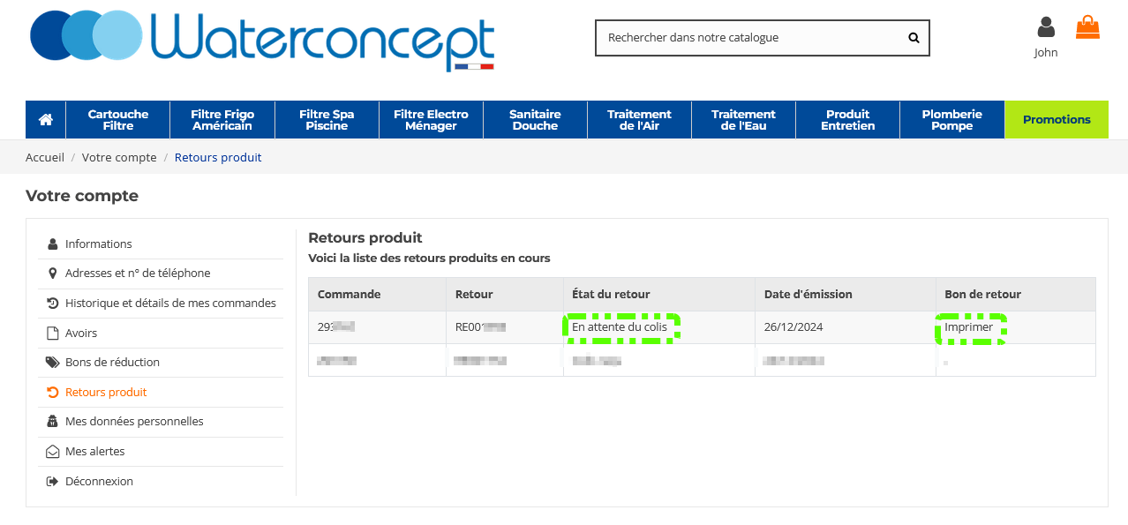Click Imprimer for the return slip
This screenshot has height=525, width=1128.
point(969,327)
